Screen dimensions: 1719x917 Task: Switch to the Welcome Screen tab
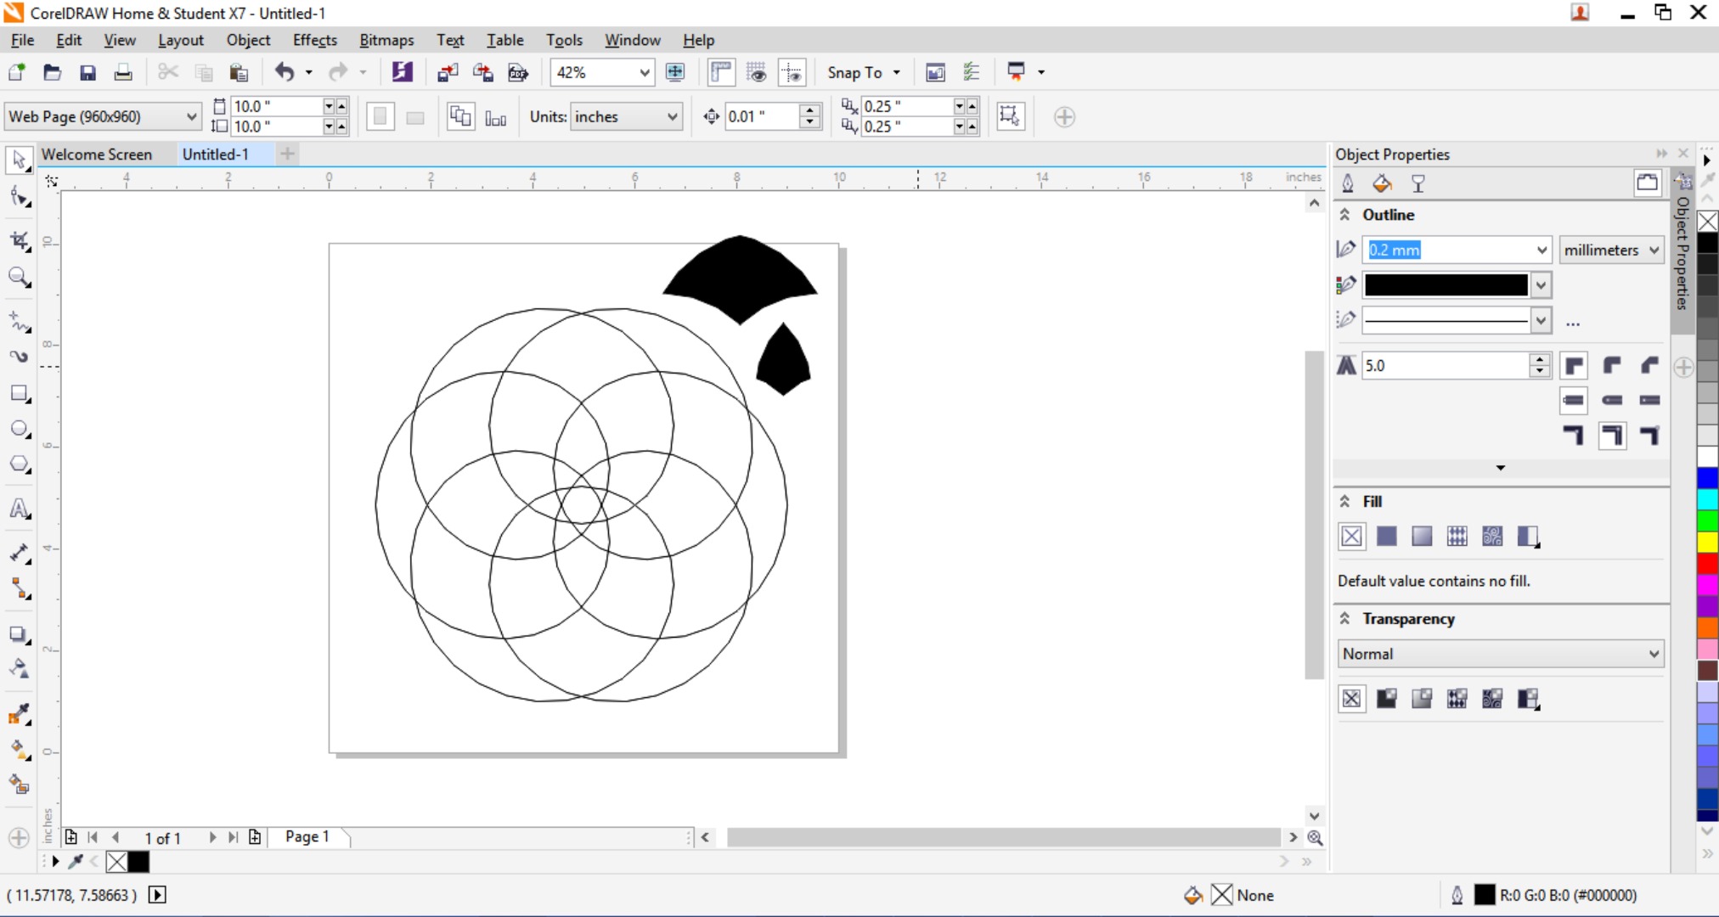(96, 154)
